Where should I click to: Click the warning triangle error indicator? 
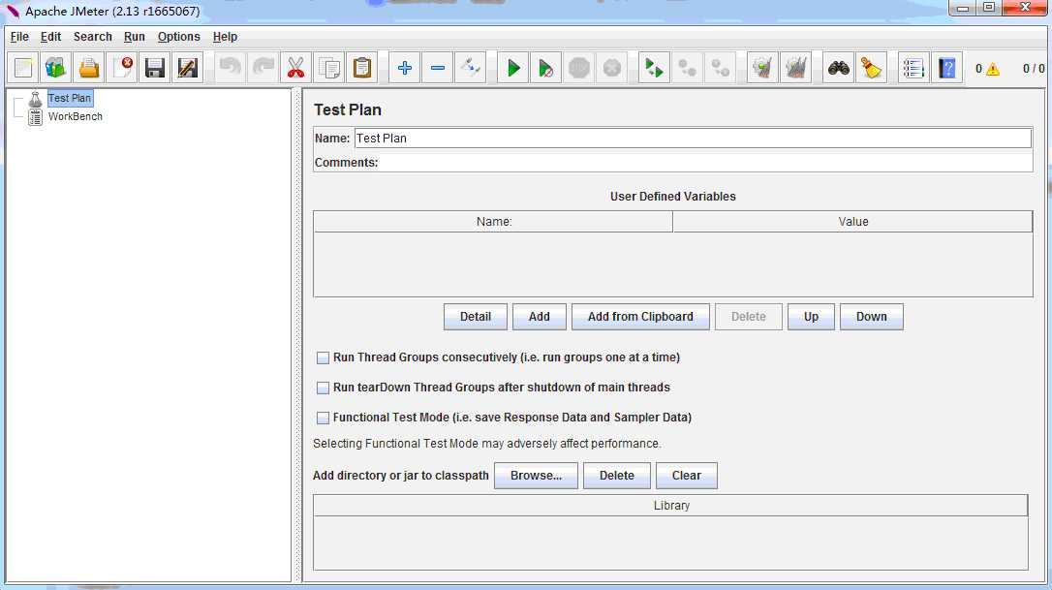[993, 69]
